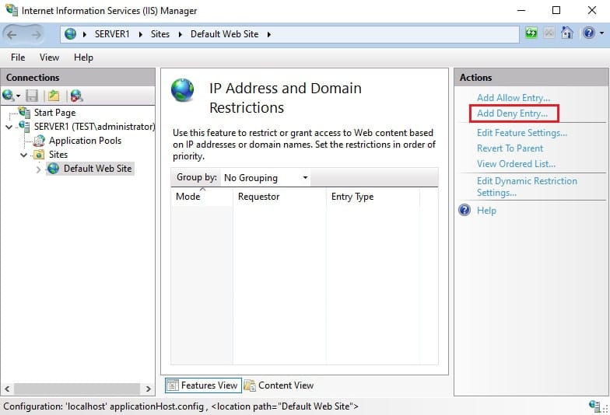This screenshot has width=610, height=415.
Task: Click the large globe feature icon
Action: (x=182, y=90)
